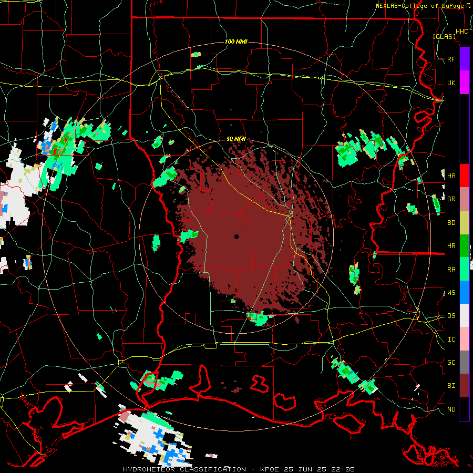This screenshot has width=473, height=473.
Task: Click the WS wet snow legend swatch
Action: [464, 292]
